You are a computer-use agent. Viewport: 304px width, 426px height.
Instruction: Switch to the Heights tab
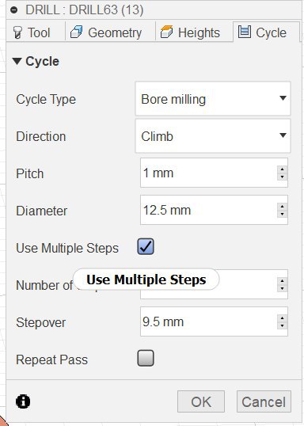tap(194, 32)
